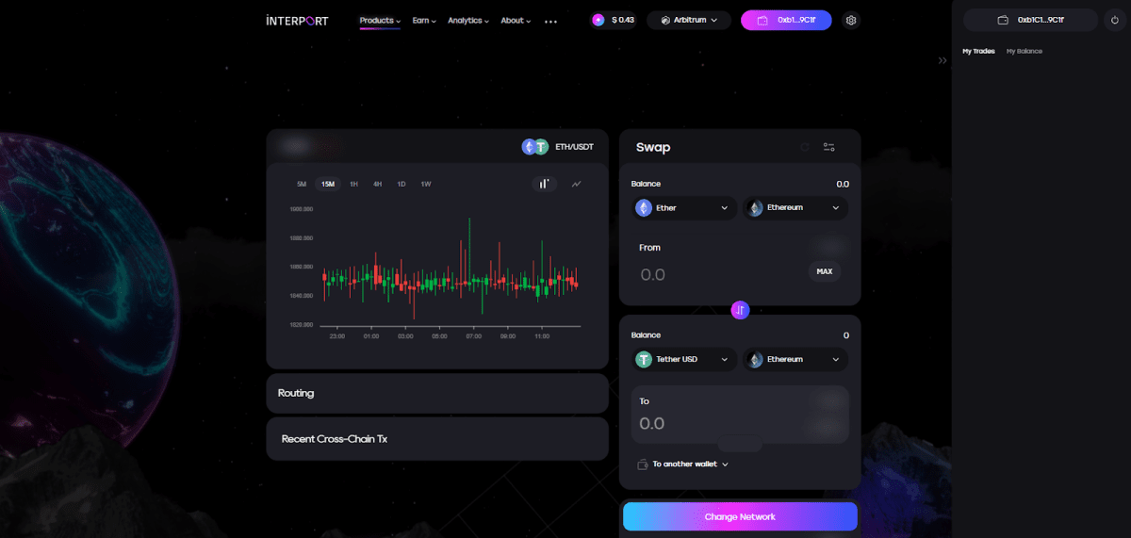1131x538 pixels.
Task: Open the Ether token dropdown
Action: (684, 207)
